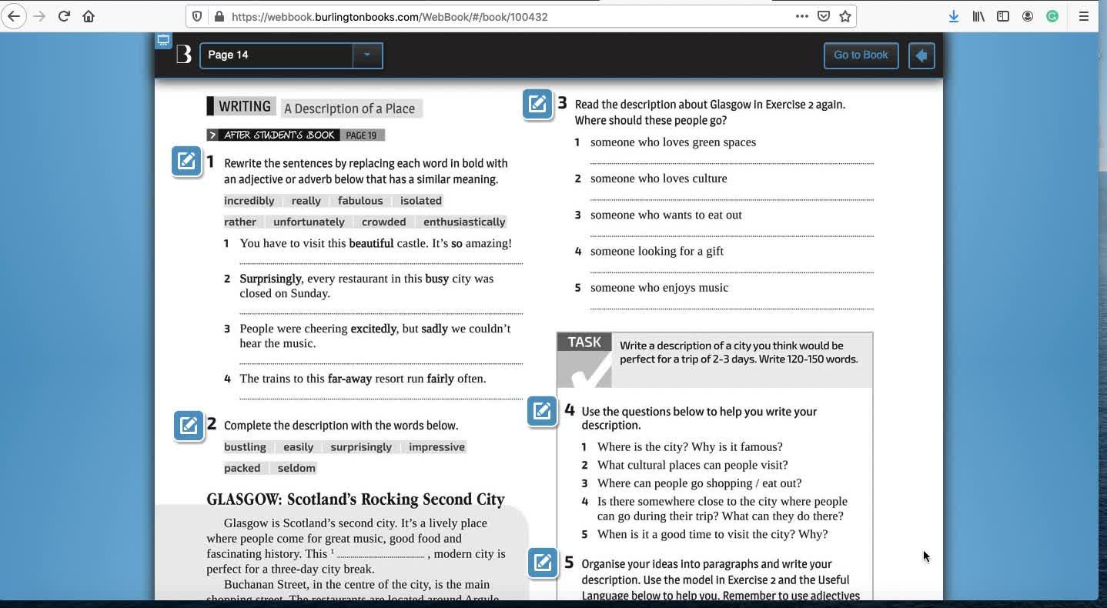
Task: Click 'someone who enjoys music'
Action: click(659, 288)
